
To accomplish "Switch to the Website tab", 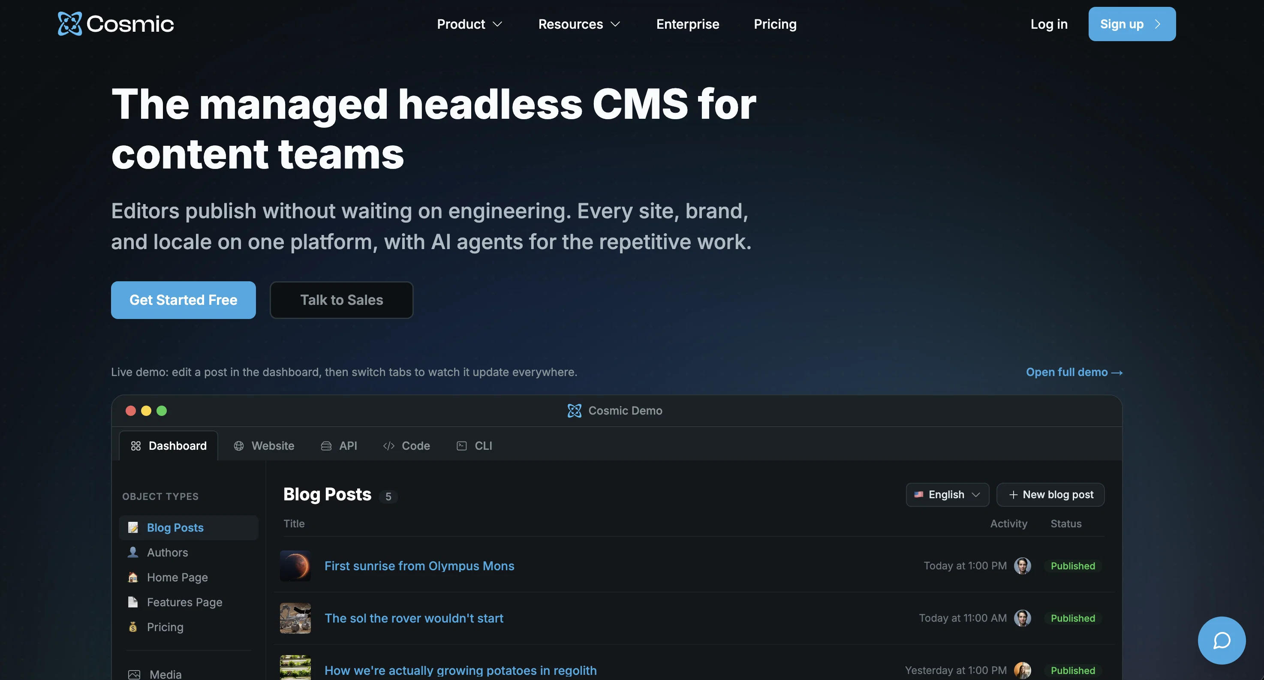I will coord(264,445).
